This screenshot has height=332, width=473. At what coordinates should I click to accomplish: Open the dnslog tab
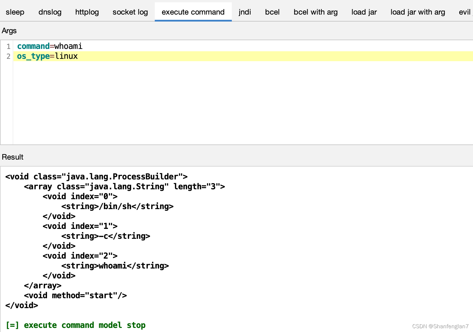[x=50, y=12]
